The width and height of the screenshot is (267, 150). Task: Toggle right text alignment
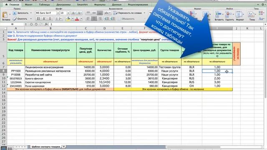100,19
